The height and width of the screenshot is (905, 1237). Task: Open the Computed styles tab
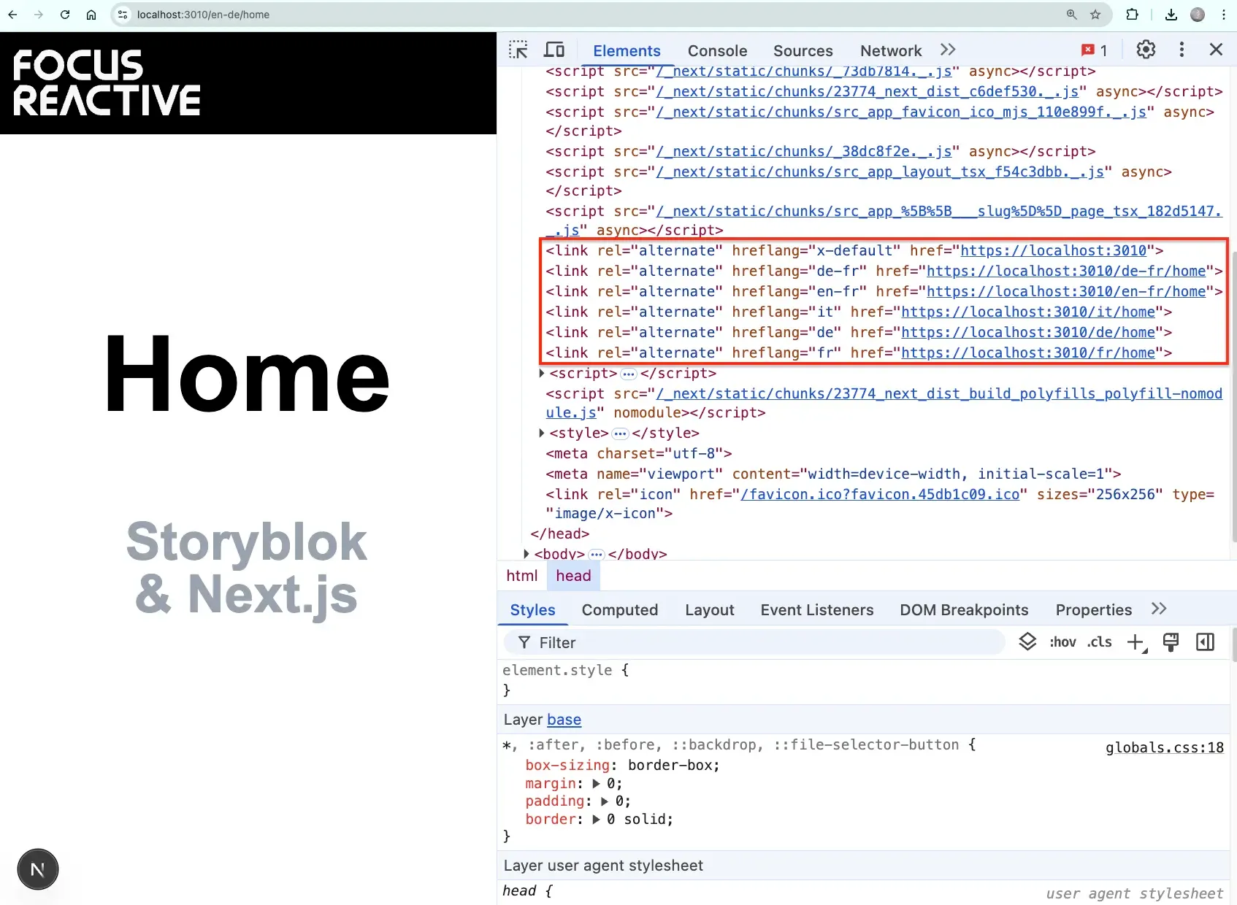[x=619, y=610]
